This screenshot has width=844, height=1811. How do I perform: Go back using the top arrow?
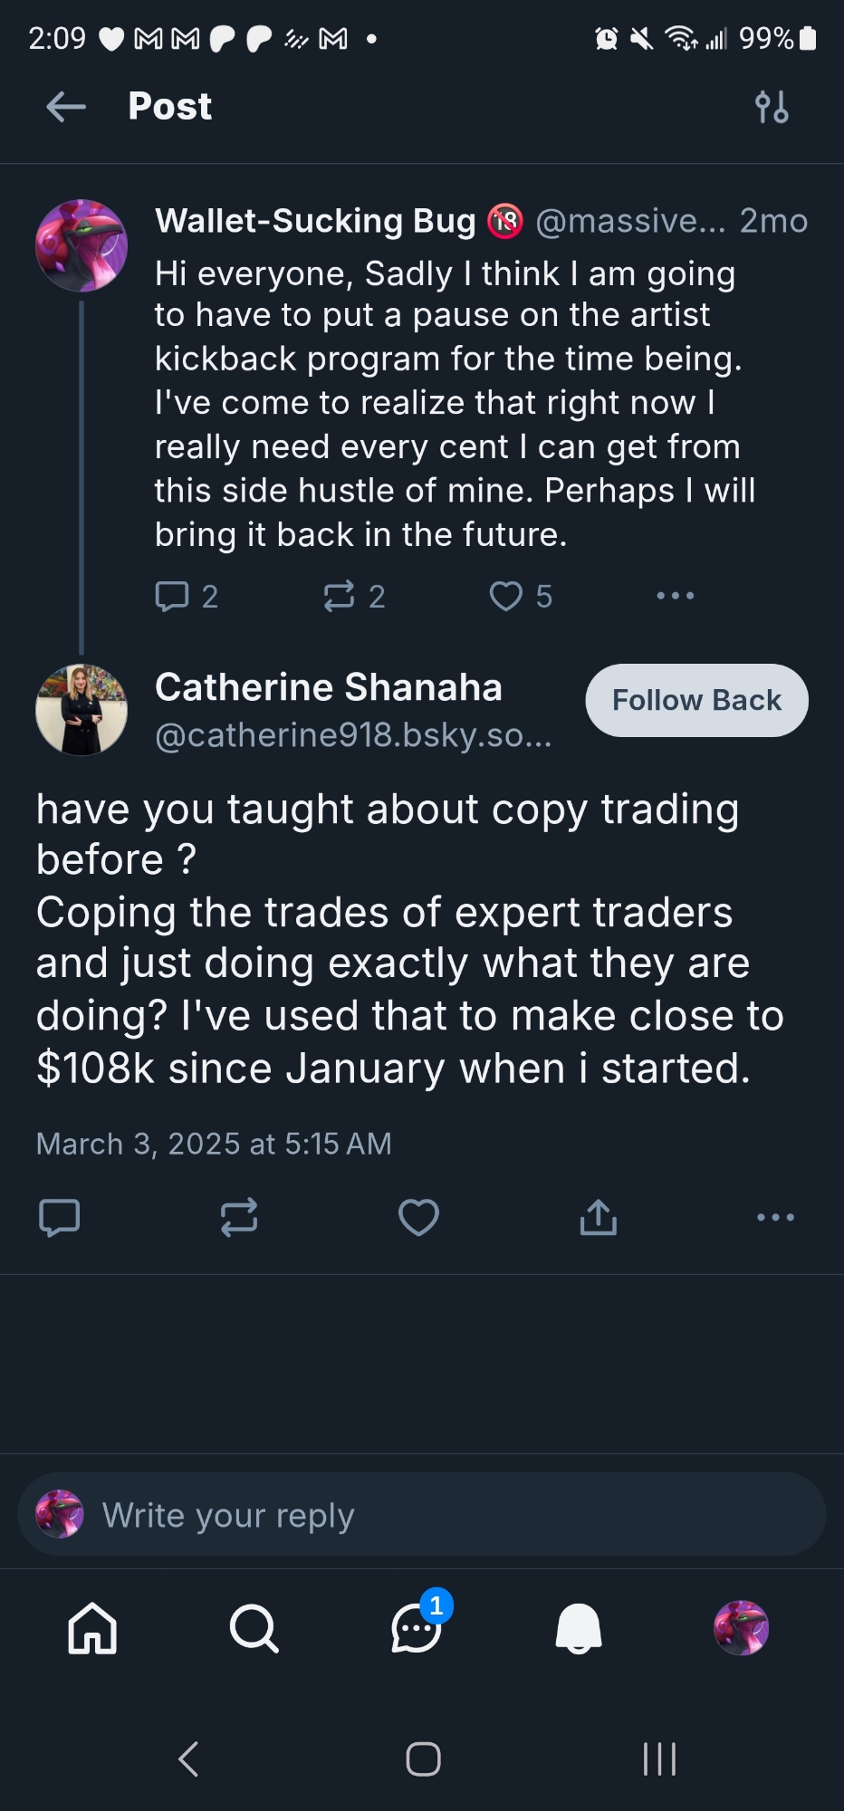click(66, 107)
